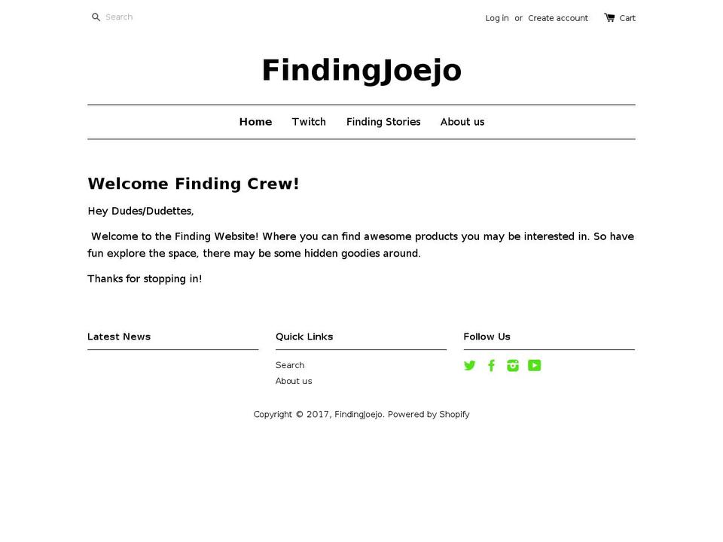Click the Welcome Finding Crew! heading

(194, 184)
